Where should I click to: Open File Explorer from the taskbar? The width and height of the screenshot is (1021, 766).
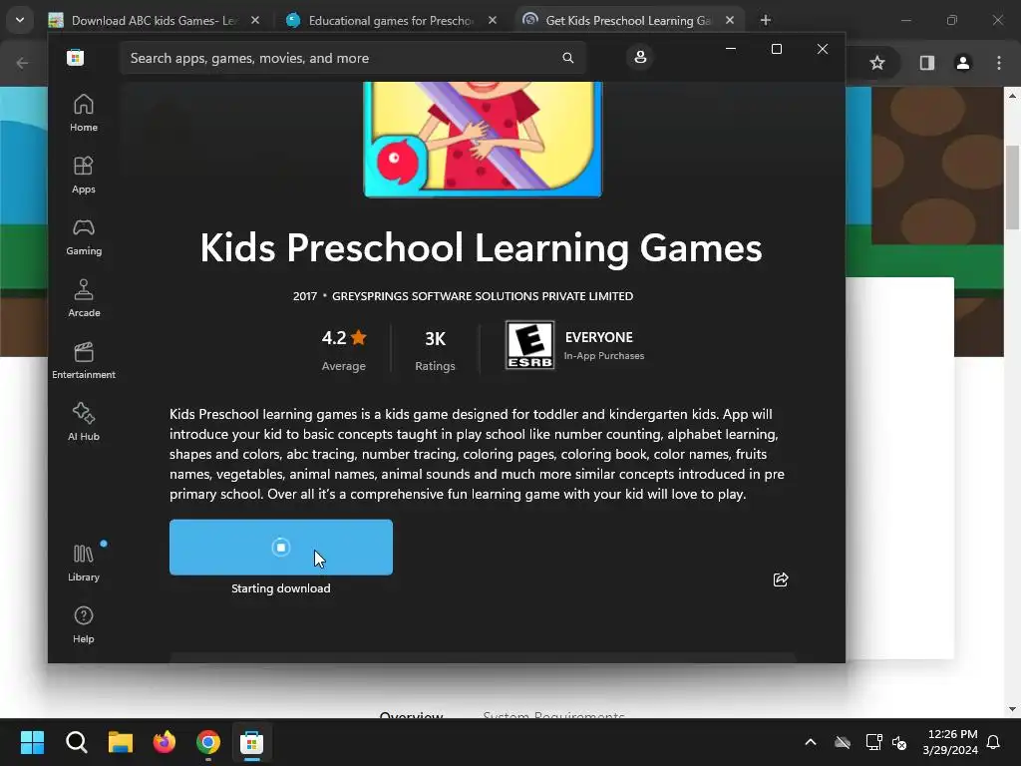coord(121,742)
